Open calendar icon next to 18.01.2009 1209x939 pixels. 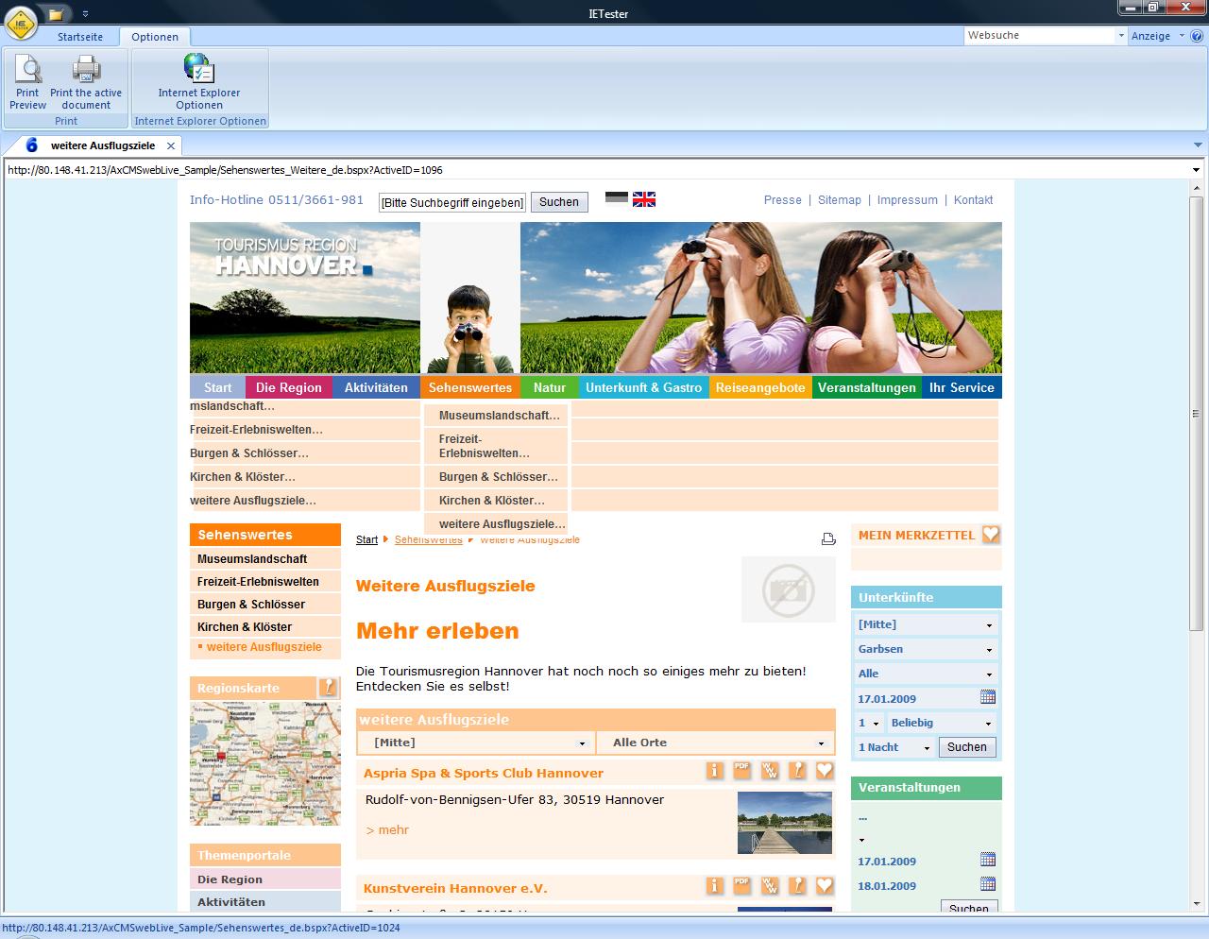click(x=988, y=885)
